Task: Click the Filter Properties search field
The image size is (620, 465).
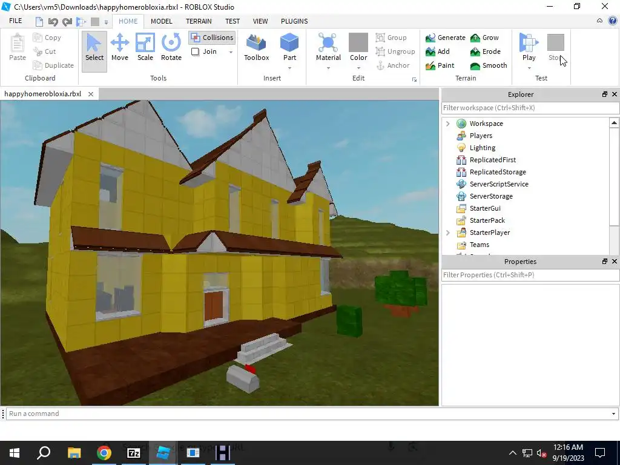Action: (530, 275)
